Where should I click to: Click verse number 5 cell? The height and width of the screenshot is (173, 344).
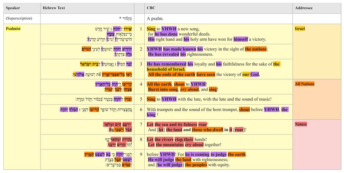coord(139,99)
